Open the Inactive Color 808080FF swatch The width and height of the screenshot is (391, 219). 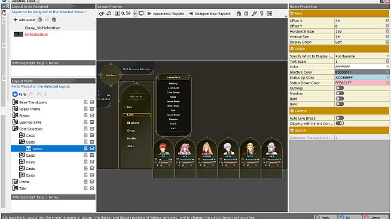coord(362,72)
